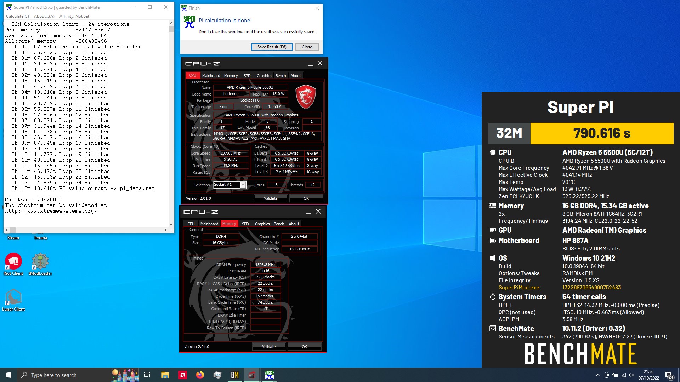
Task: Click Close in the Finish dialog
Action: coord(307,47)
